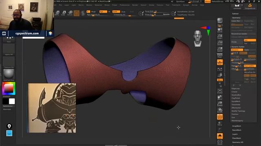Open the MatCap Gray material sphere
Image resolution: width=261 pixels, height=146 pixels.
point(9,74)
